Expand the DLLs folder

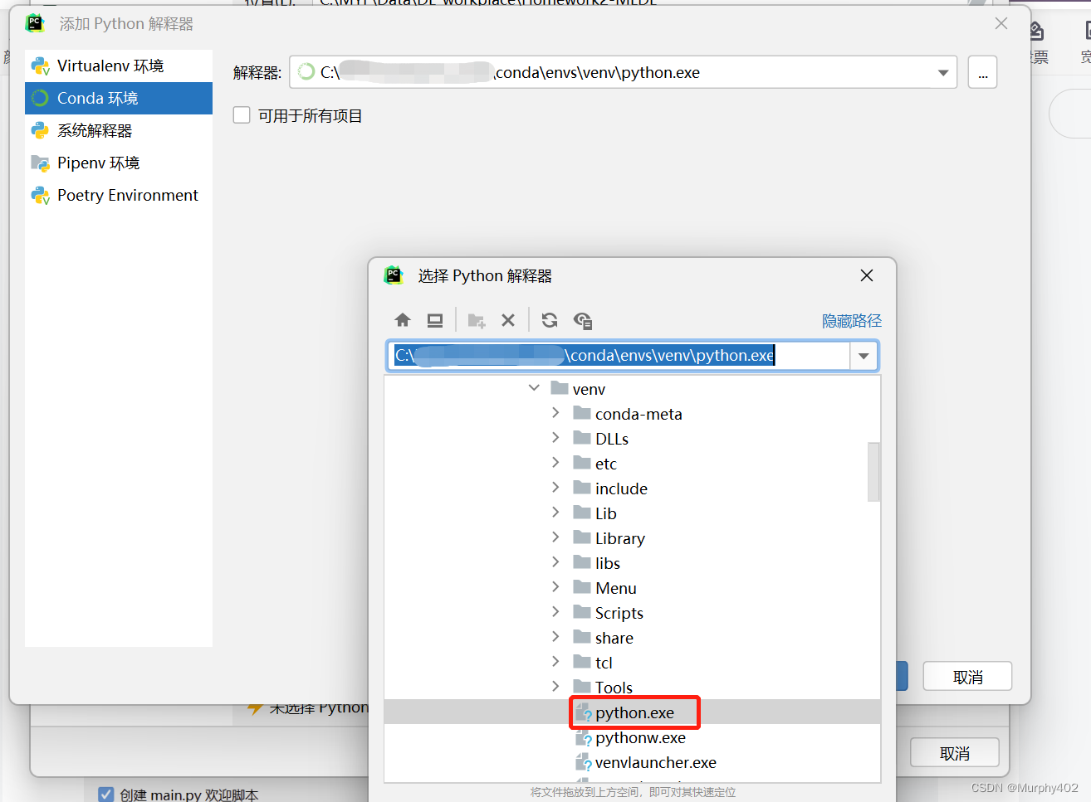[556, 438]
